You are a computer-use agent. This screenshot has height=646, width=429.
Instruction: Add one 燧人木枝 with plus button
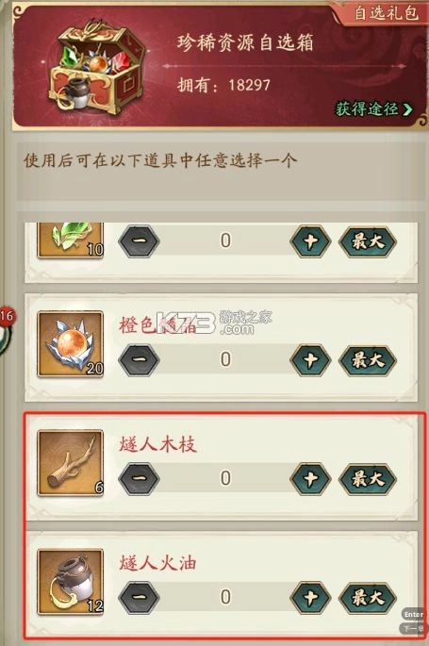tap(310, 479)
